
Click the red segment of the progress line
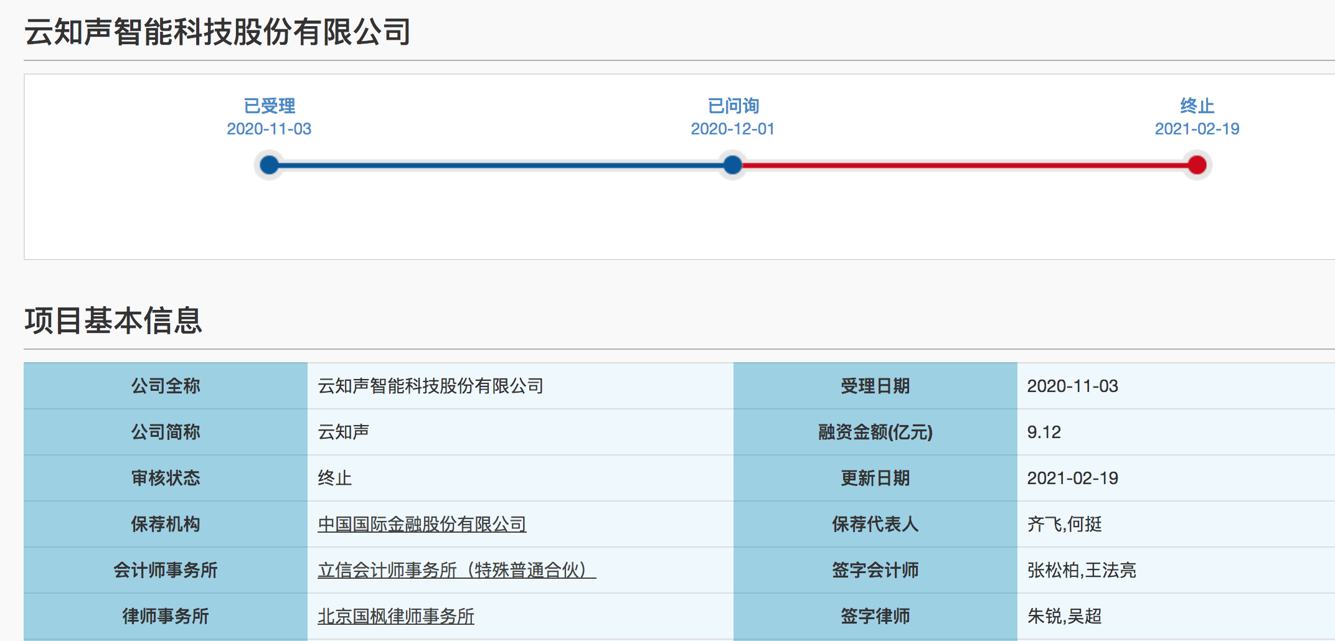coord(965,166)
